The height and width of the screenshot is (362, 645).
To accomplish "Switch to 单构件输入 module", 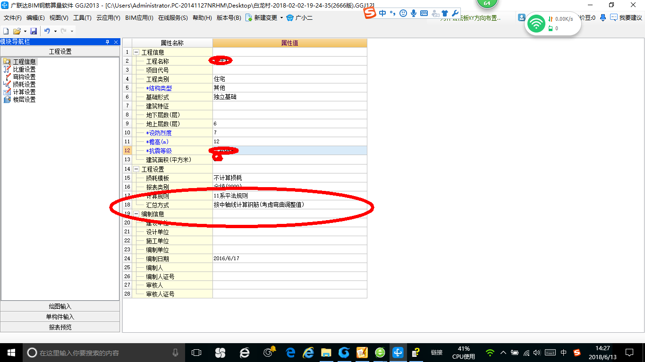I will (60, 317).
